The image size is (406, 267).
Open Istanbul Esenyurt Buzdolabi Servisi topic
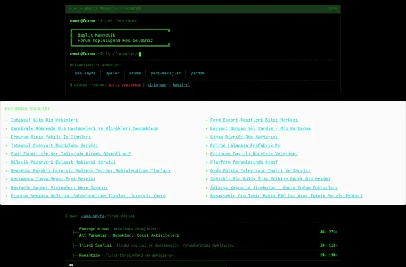[54, 145]
